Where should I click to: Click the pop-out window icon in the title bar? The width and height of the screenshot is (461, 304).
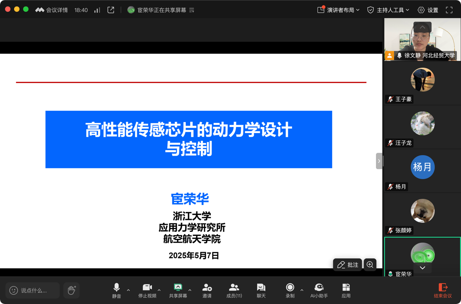(111, 10)
